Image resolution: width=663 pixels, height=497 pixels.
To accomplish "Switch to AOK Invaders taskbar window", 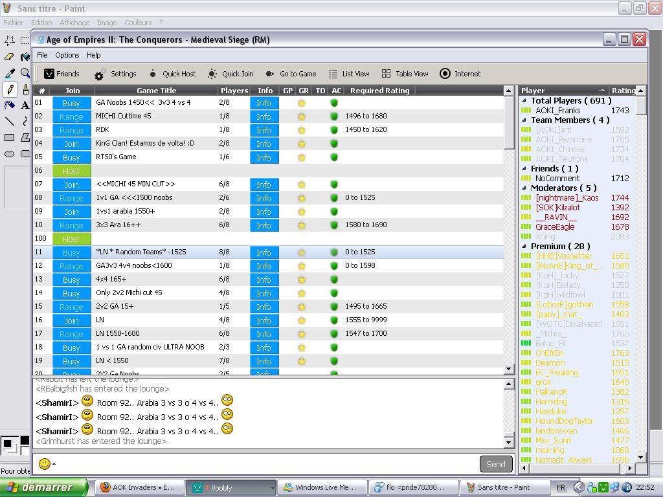I will 139,487.
